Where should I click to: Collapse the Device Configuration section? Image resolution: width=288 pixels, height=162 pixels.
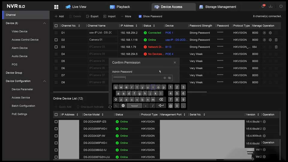tap(45, 81)
